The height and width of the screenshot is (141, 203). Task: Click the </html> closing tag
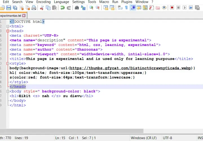[18, 105]
